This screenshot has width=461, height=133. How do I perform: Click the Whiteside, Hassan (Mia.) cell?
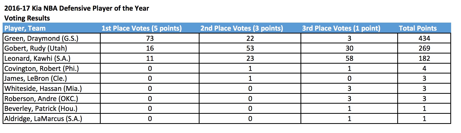pyautogui.click(x=43, y=89)
